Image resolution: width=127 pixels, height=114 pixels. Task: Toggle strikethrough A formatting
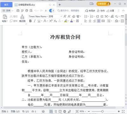(45, 21)
